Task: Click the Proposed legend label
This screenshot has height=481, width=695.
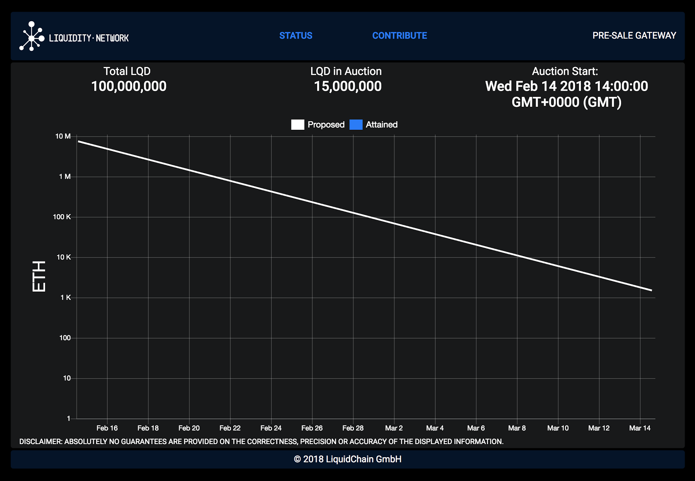Action: pyautogui.click(x=326, y=125)
